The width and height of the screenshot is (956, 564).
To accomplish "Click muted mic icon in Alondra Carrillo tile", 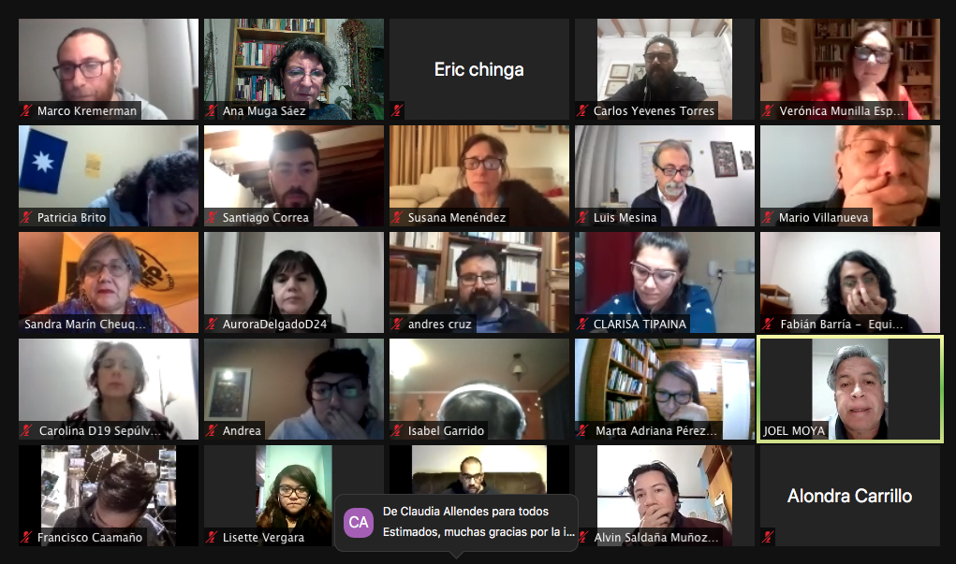I will (x=768, y=537).
